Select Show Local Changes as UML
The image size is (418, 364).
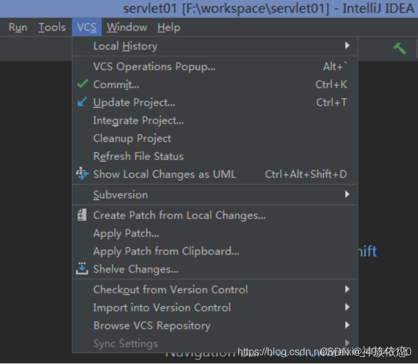(215, 174)
